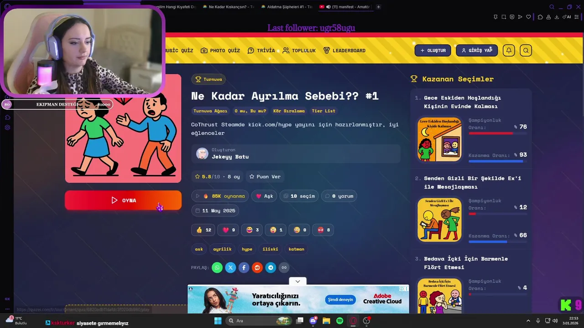Click the taskbar volume speaker icon
This screenshot has width=584, height=328.
tap(555, 321)
